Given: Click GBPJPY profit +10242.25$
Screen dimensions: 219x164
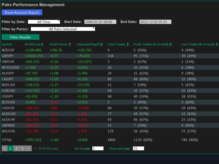Looking at the screenshot, I should pyautogui.click(x=34, y=56).
